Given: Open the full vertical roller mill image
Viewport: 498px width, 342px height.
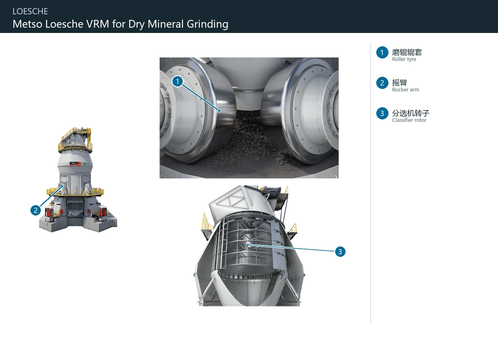Looking at the screenshot, I should coord(78,179).
